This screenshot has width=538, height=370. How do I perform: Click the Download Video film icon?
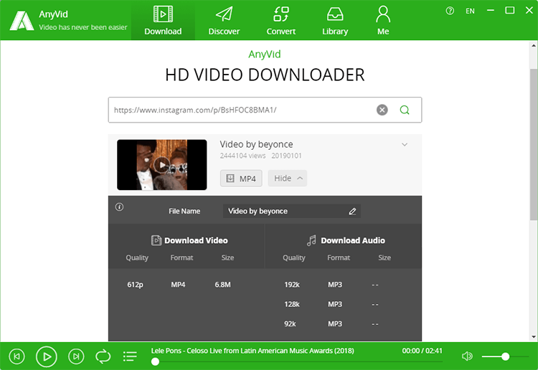pos(156,240)
